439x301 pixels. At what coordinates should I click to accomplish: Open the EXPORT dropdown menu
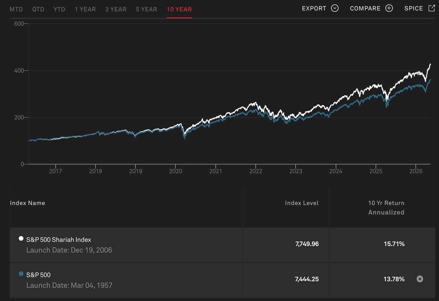click(x=320, y=8)
